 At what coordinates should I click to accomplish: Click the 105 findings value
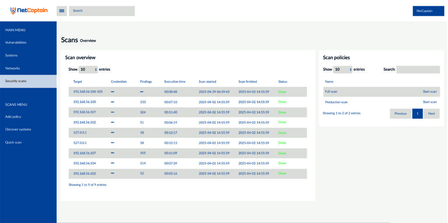click(143, 153)
